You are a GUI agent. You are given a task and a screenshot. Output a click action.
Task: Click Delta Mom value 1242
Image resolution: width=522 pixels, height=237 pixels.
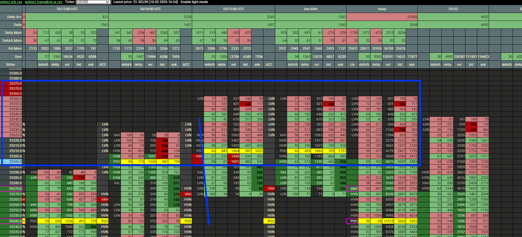163,32
